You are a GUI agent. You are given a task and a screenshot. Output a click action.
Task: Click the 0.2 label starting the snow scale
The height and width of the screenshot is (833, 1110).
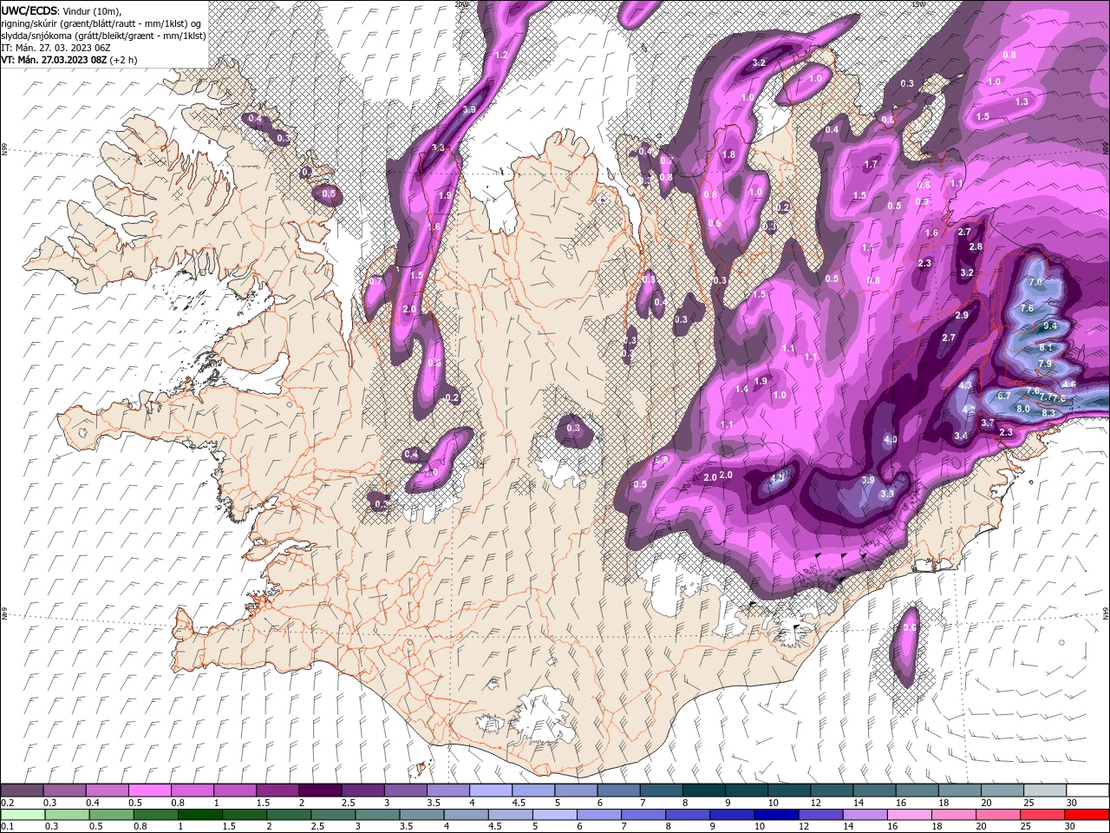click(8, 802)
